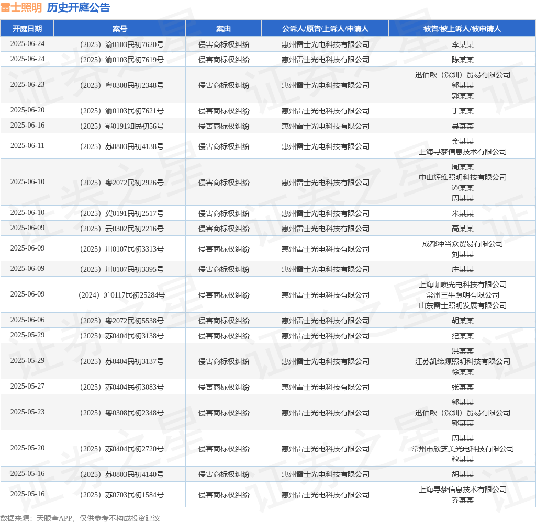Click 上海寻梦信息技术有限公司 in the 2025-06-11 row
536x523 pixels.
463,152
